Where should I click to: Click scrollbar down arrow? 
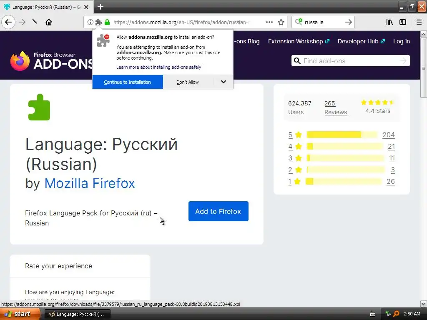coord(424,304)
